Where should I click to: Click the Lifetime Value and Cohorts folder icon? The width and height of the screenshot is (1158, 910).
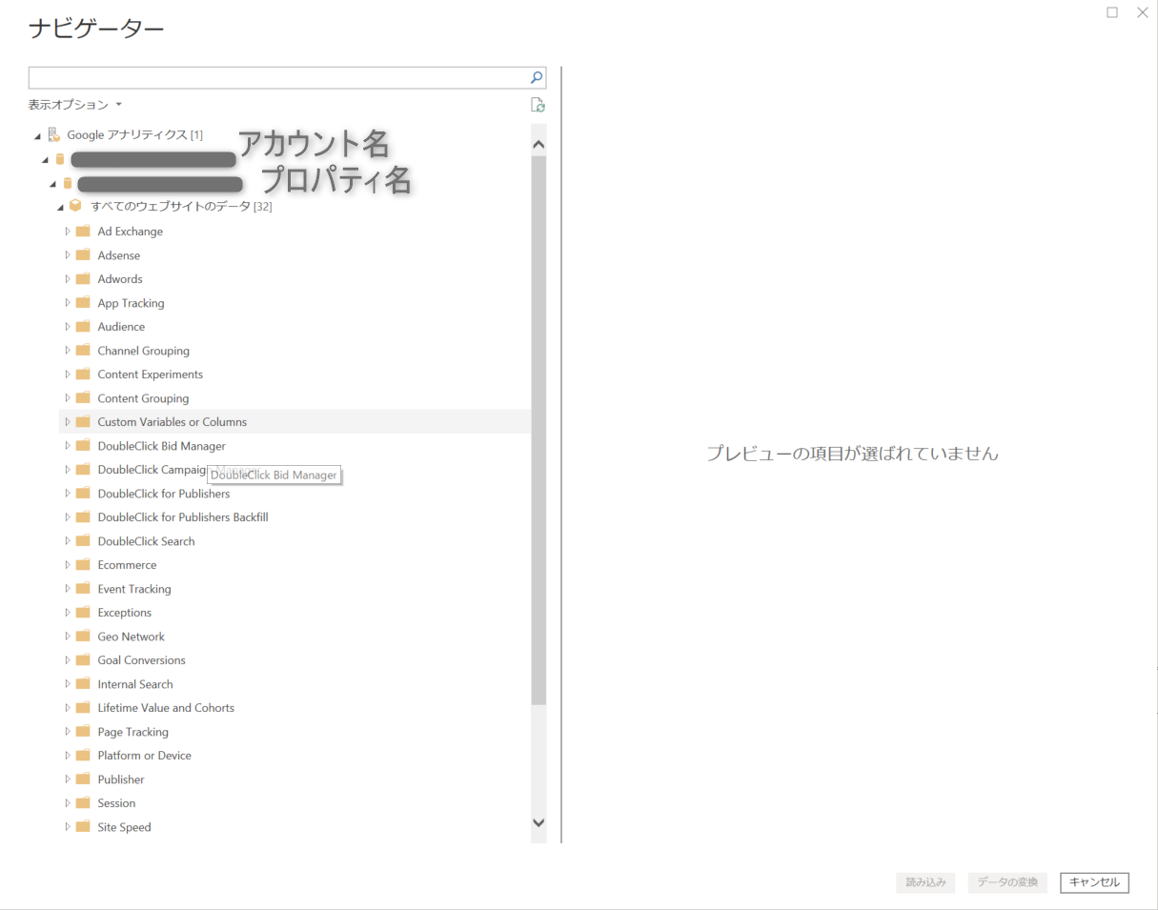pos(83,708)
